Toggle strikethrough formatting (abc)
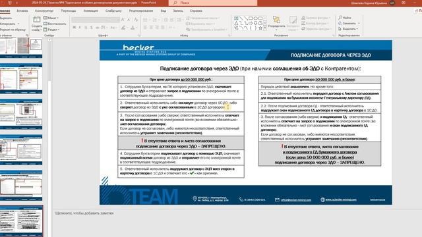The width and height of the screenshot is (422, 237). tap(98, 28)
